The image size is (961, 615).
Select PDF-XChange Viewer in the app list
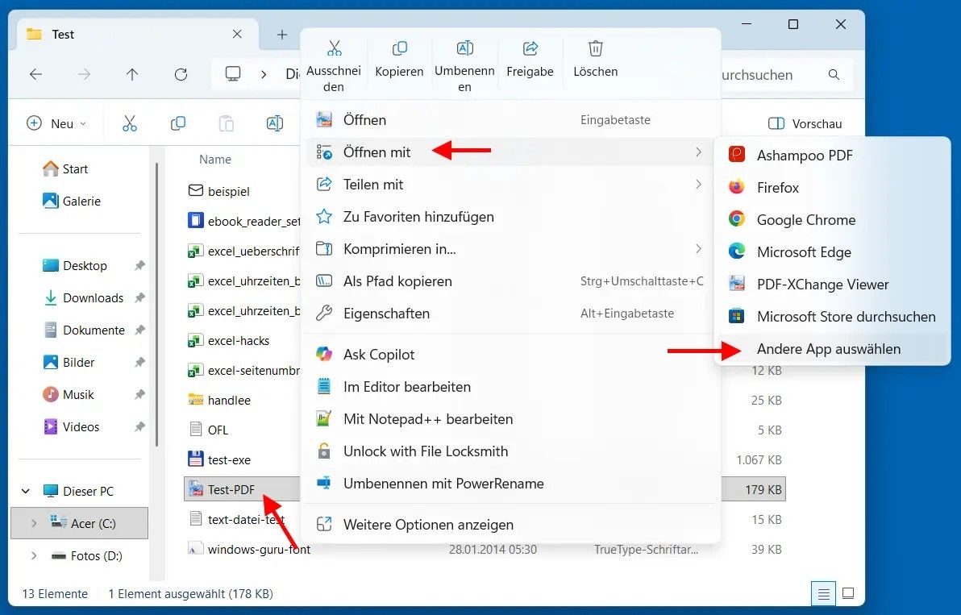click(x=822, y=285)
